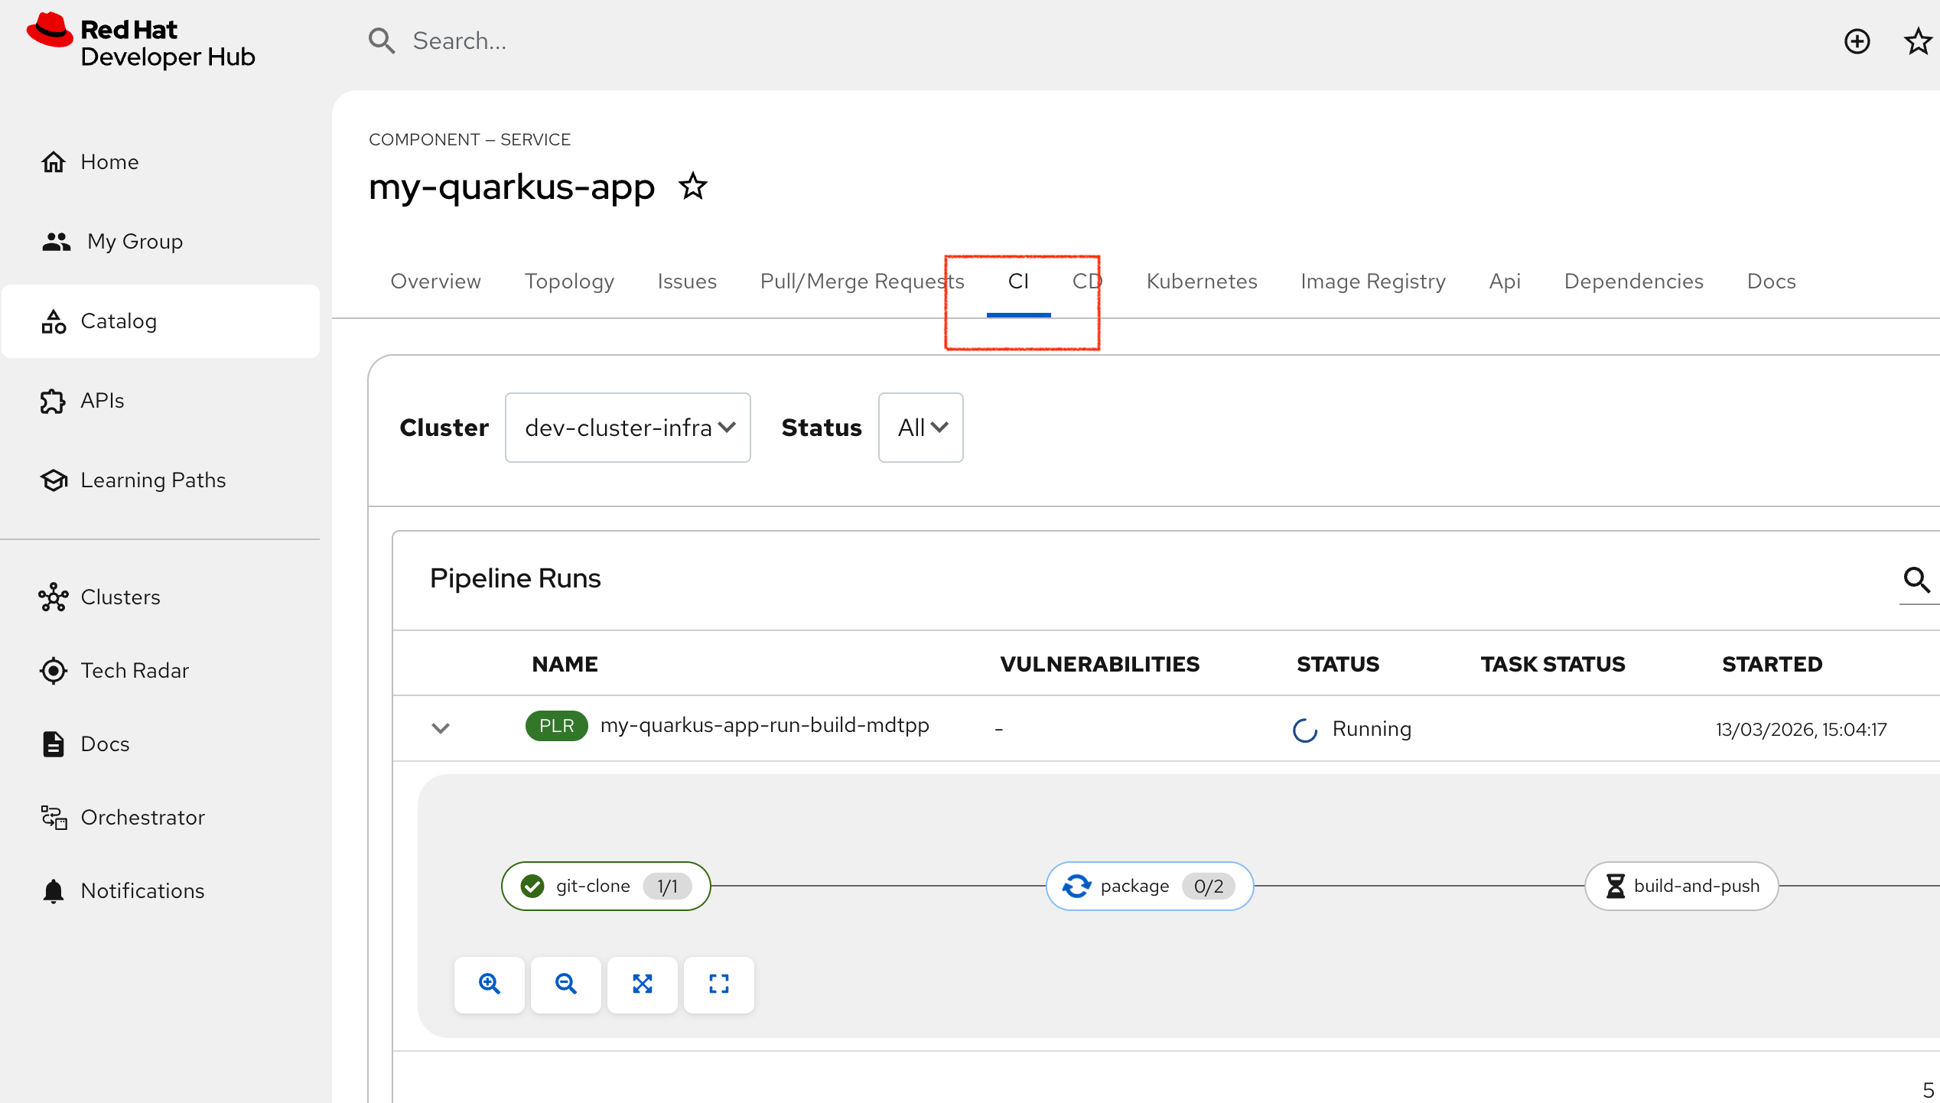Viewport: 1940px width, 1103px height.
Task: Click the Pipeline Runs search icon
Action: coord(1916,580)
